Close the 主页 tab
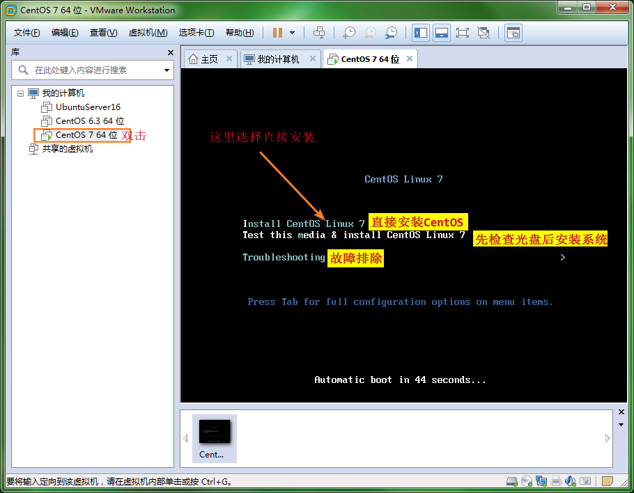This screenshot has width=634, height=493. (229, 59)
